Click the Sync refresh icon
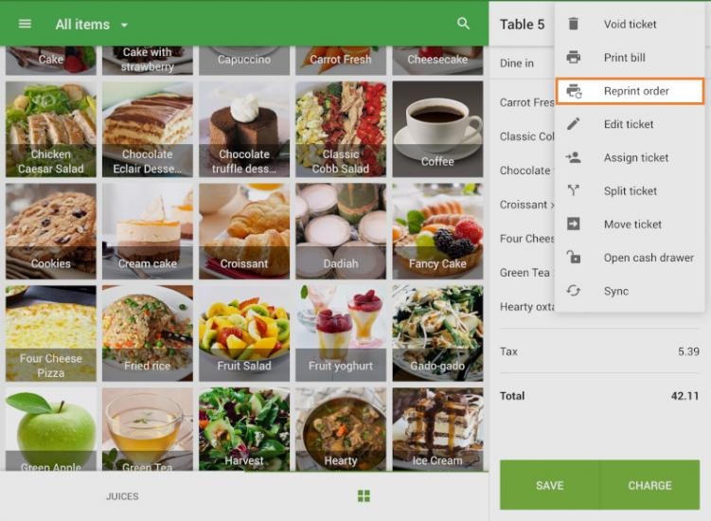This screenshot has width=711, height=521. coord(573,291)
